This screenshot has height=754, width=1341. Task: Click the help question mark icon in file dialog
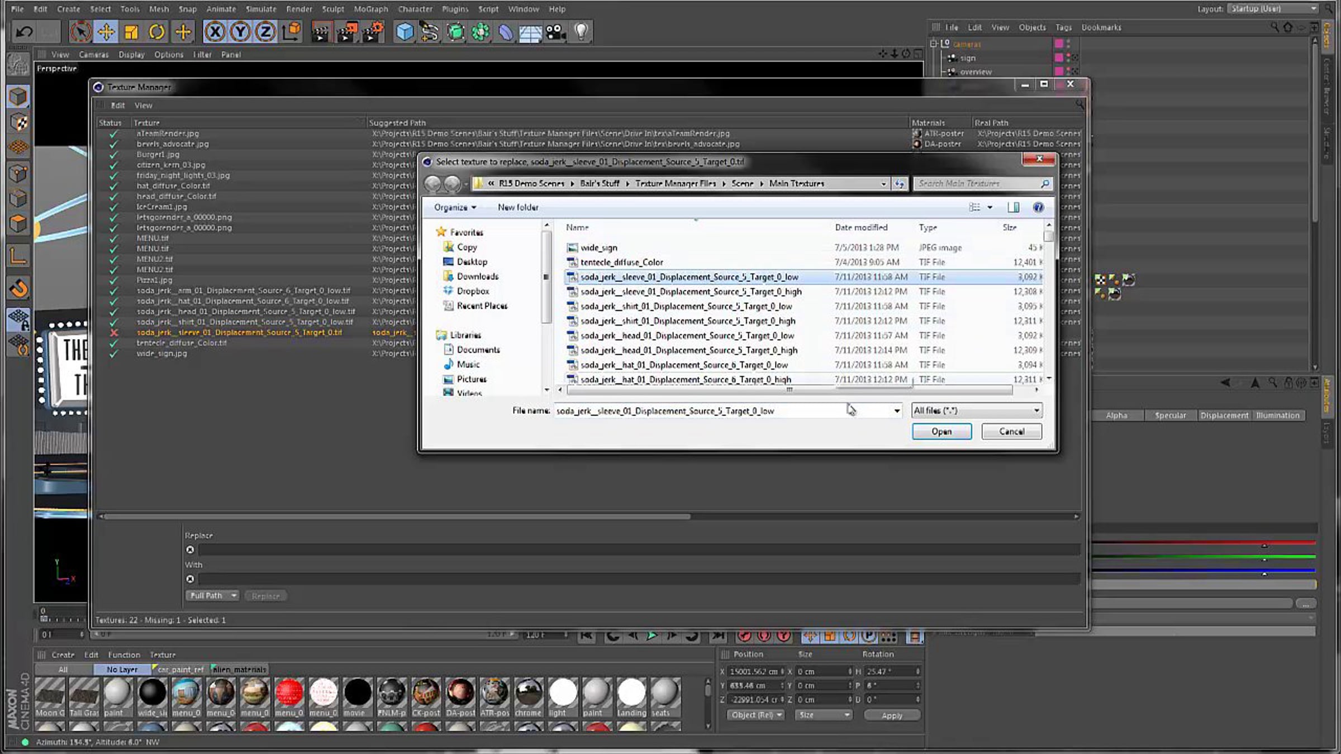tap(1038, 207)
